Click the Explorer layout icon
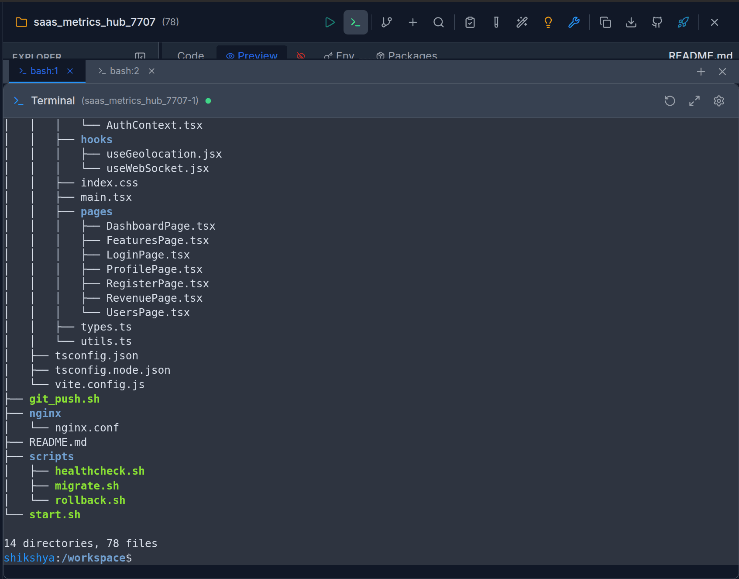Image resolution: width=739 pixels, height=579 pixels. tap(140, 56)
